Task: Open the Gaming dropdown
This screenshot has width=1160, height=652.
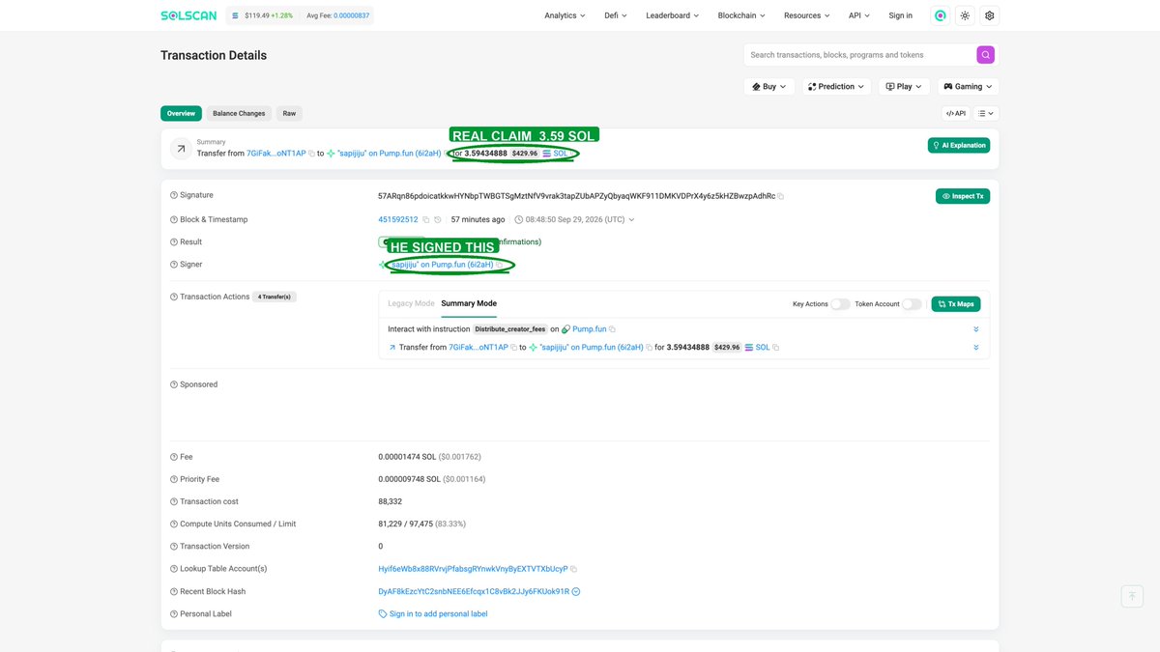Action: (x=968, y=87)
